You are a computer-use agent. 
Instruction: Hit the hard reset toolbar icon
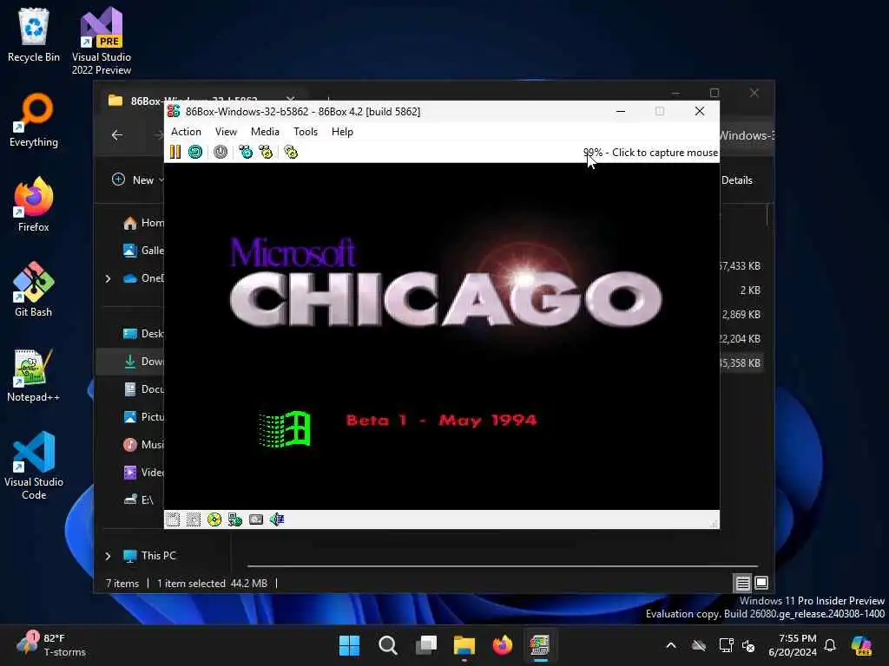tap(195, 152)
